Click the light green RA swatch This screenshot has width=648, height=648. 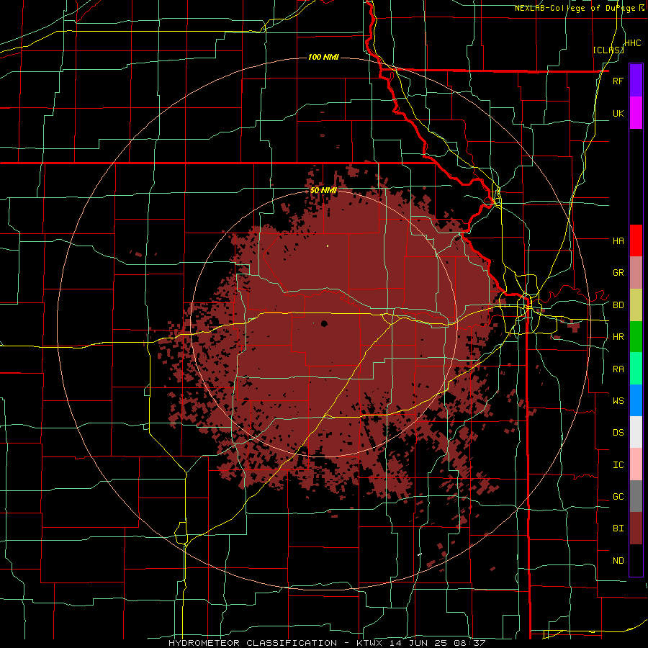[636, 368]
